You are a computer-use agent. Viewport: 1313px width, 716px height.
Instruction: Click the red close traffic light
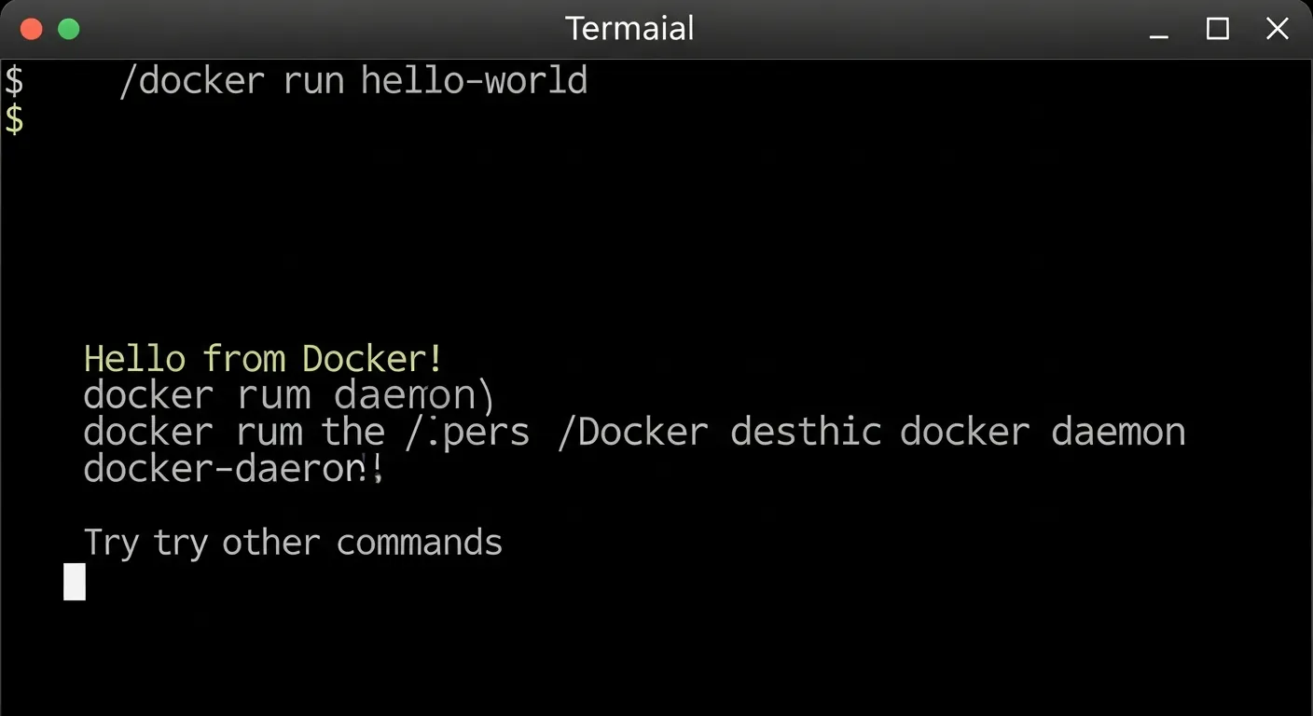tap(31, 28)
